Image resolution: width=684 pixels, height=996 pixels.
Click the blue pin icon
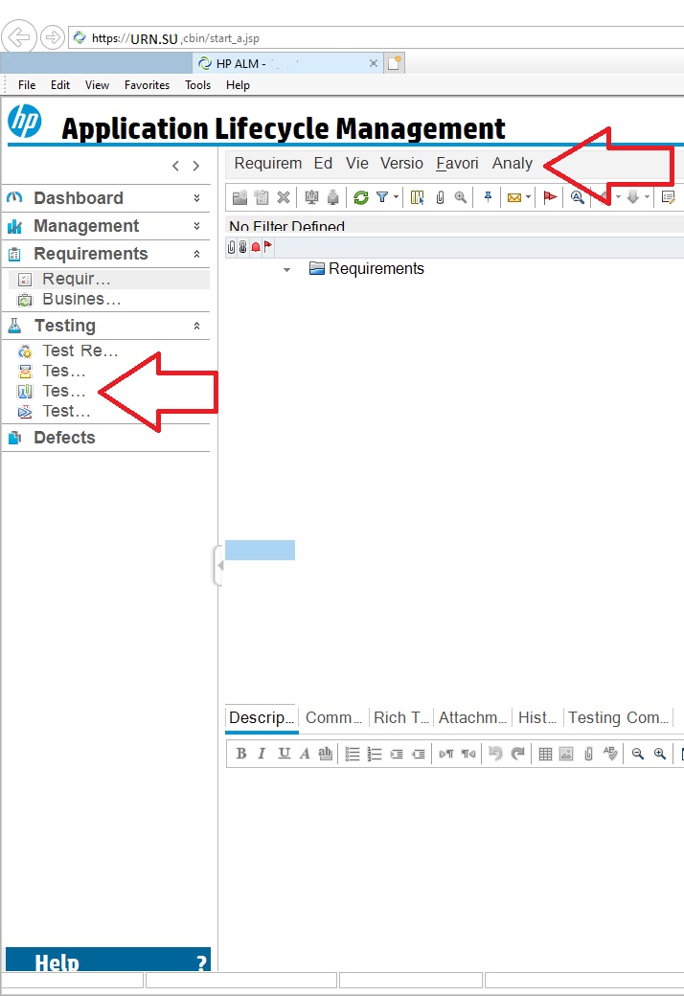point(488,197)
